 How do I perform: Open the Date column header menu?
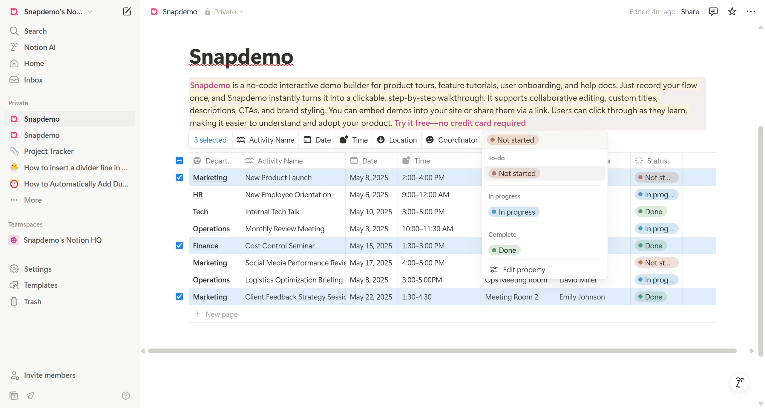371,161
